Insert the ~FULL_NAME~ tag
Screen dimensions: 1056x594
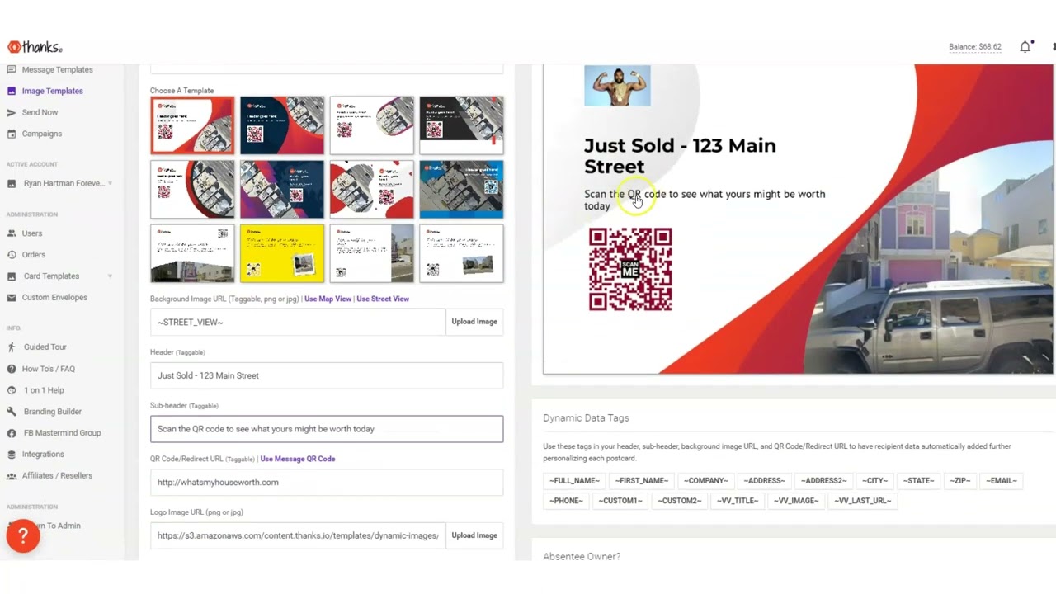pos(575,481)
